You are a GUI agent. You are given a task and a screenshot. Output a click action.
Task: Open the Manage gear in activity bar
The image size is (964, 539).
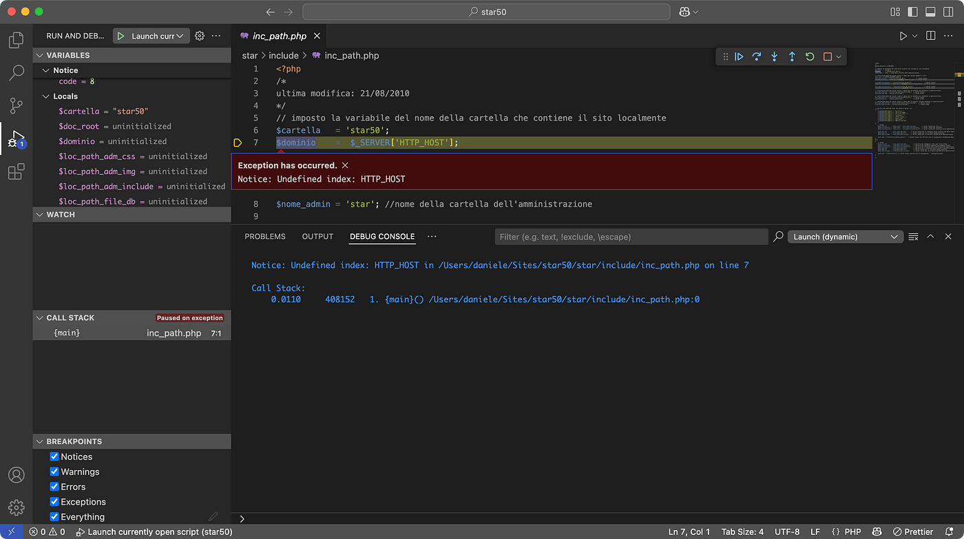(17, 508)
